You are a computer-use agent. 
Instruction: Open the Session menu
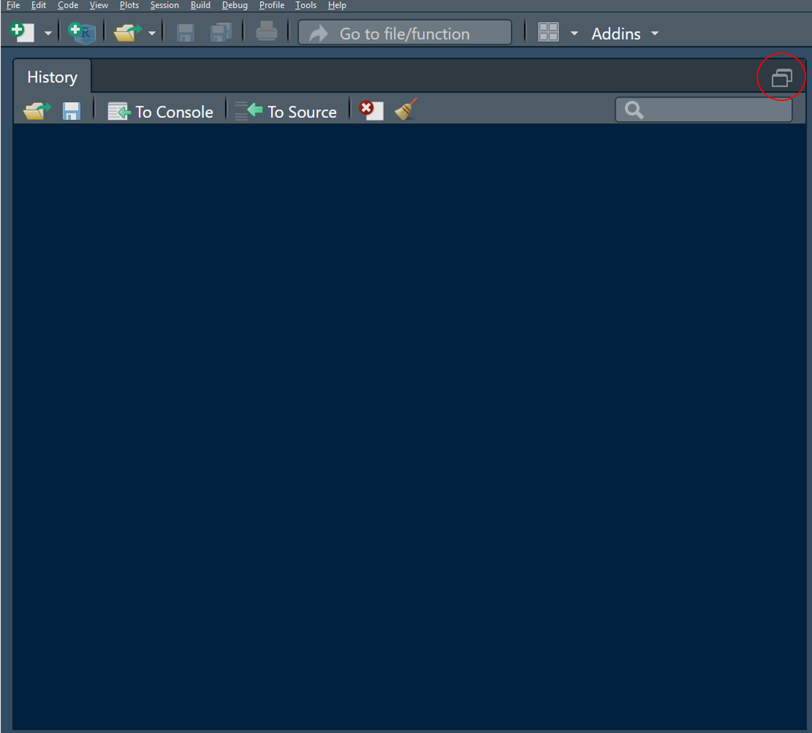pos(164,5)
